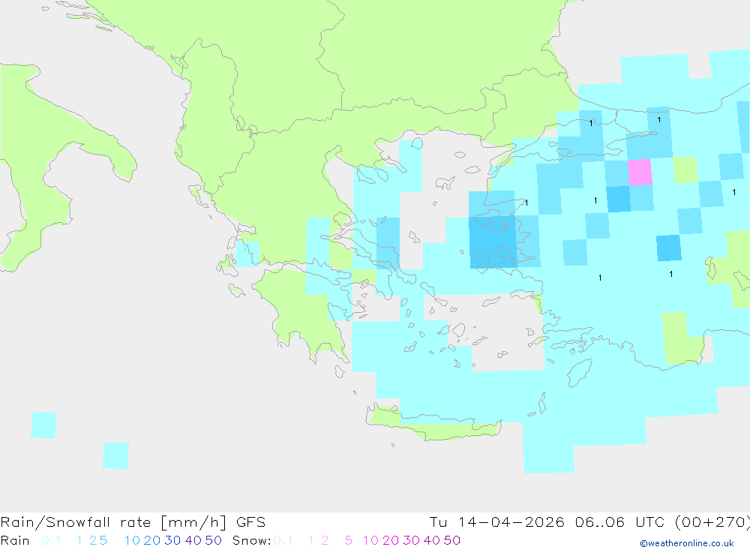
Task: Click the '(00+270)' forecast offset text
Action: (x=712, y=522)
